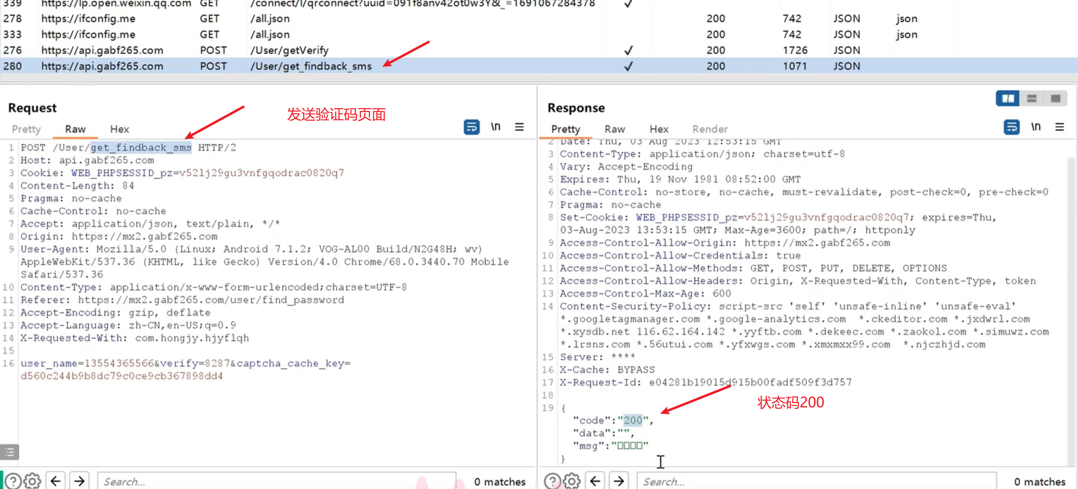The image size is (1078, 489).
Task: Open Request search settings gear
Action: tap(32, 481)
